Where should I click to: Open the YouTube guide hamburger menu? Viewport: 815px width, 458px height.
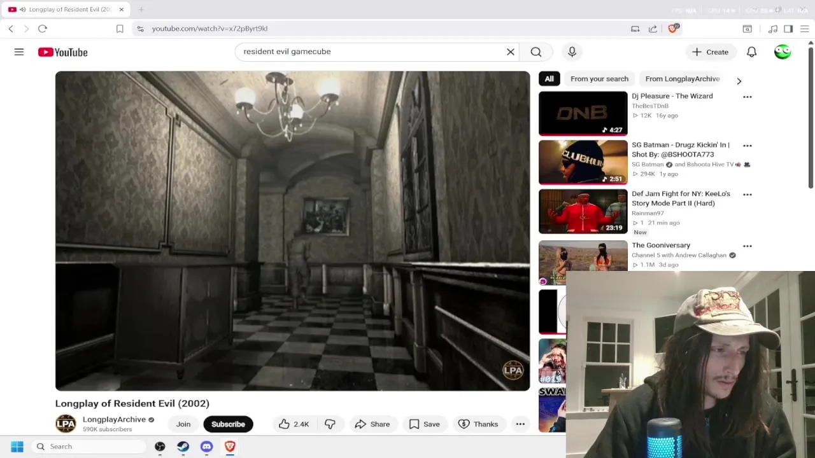point(19,52)
